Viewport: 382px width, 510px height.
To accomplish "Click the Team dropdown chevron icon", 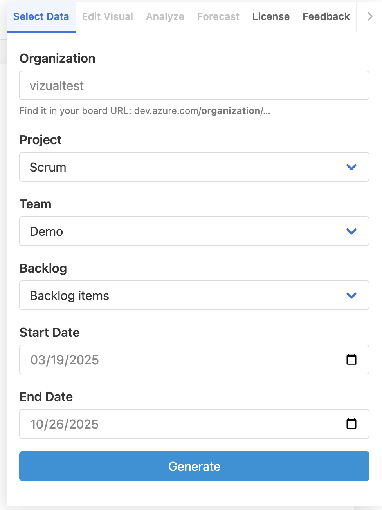I will (351, 231).
